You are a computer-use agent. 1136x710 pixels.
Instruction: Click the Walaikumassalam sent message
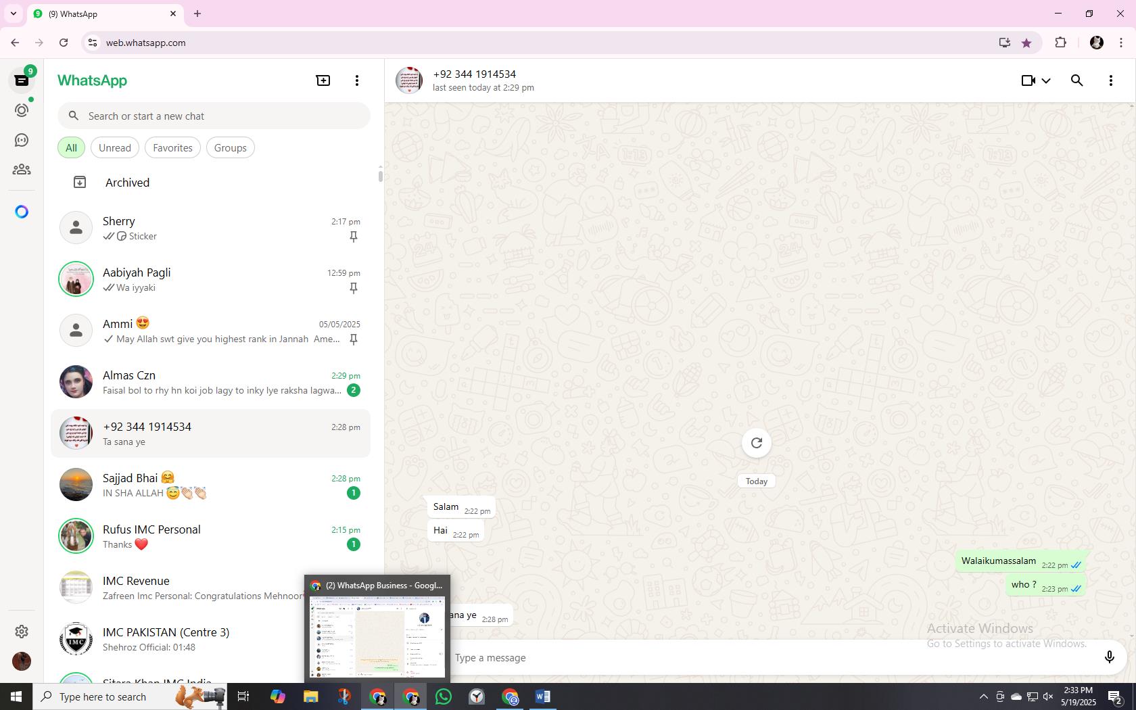(x=1020, y=561)
